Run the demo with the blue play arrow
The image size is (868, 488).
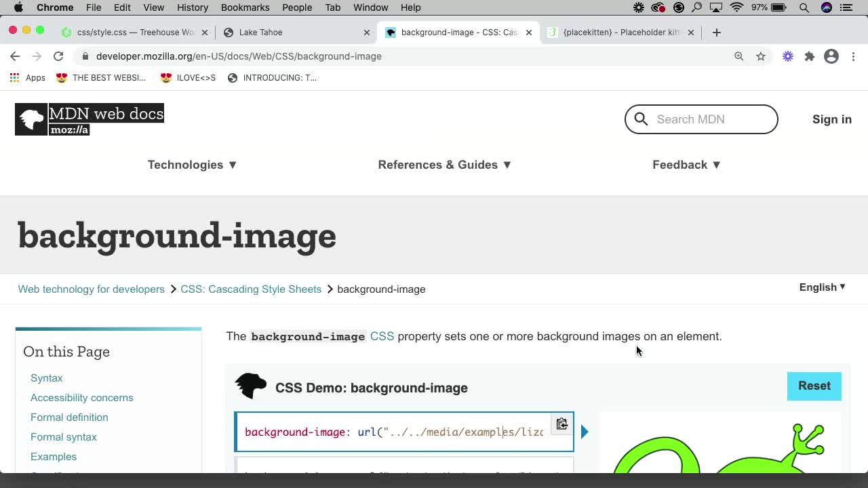click(585, 432)
